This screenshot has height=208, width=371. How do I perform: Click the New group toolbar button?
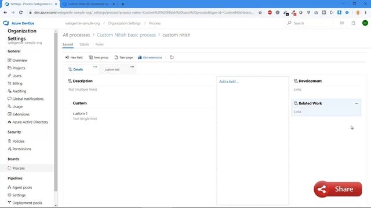[99, 58]
